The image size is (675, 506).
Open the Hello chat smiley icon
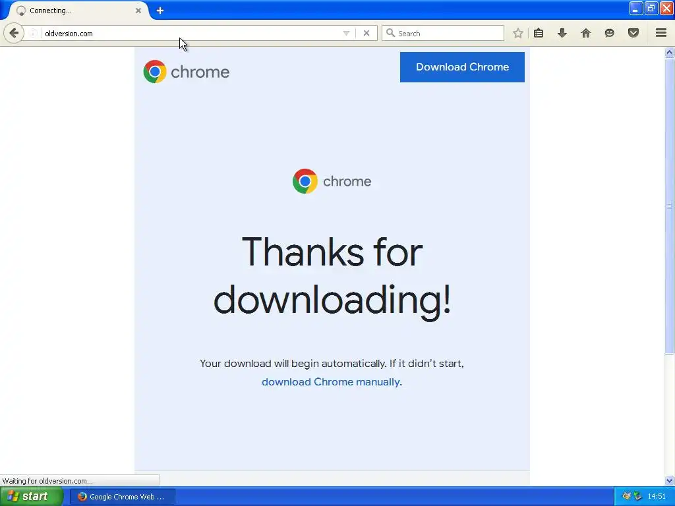coord(609,33)
